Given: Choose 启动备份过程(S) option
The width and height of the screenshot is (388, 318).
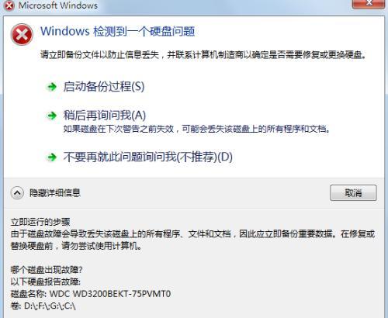Looking at the screenshot, I should (x=104, y=86).
